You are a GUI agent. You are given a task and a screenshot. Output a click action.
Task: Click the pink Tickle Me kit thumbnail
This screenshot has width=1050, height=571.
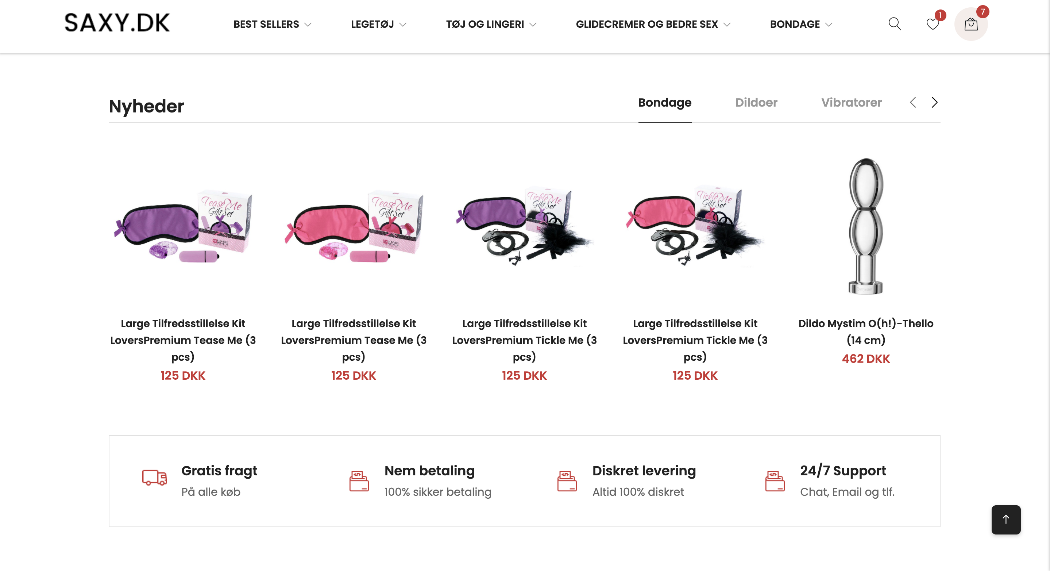click(x=695, y=226)
